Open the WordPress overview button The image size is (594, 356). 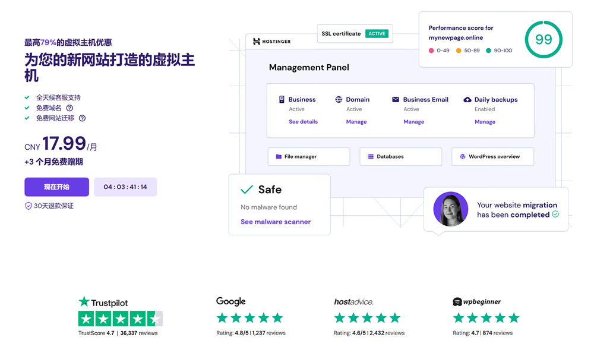point(492,156)
